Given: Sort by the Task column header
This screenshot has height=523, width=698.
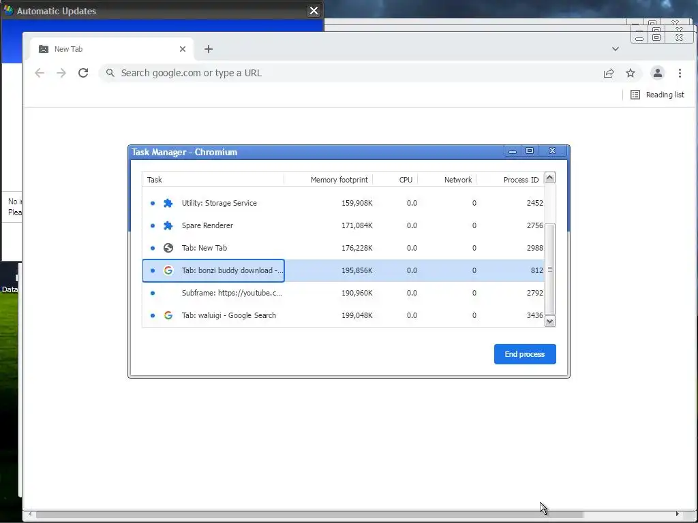Looking at the screenshot, I should [213, 180].
